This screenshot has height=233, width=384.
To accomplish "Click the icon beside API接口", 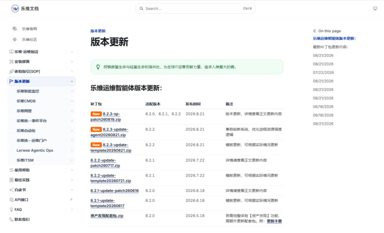I will [11, 200].
